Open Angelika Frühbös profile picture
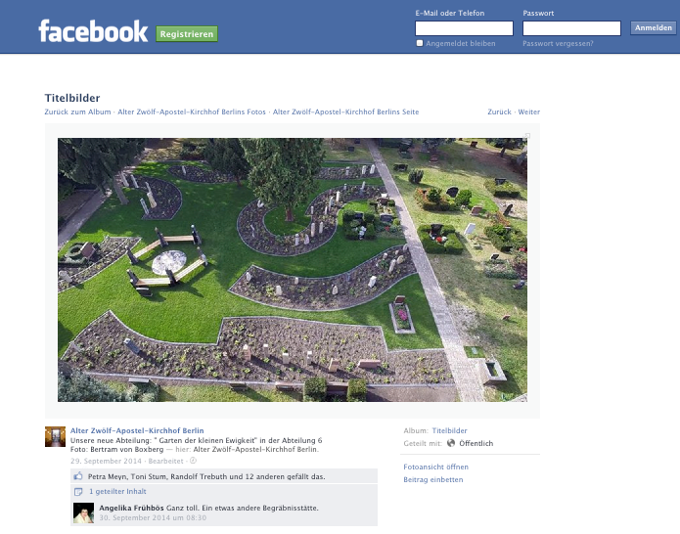Screen dimensions: 680x534 pos(83,513)
